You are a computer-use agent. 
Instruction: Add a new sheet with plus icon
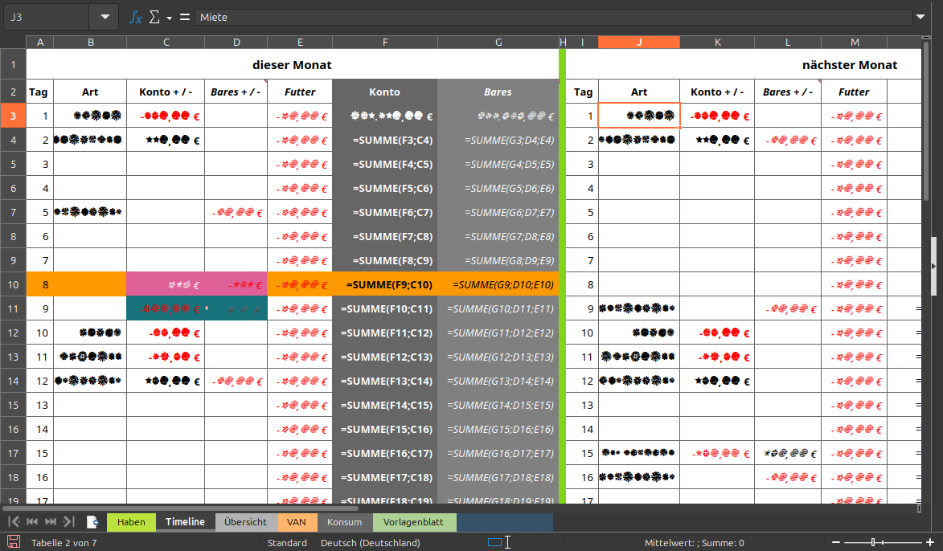92,521
